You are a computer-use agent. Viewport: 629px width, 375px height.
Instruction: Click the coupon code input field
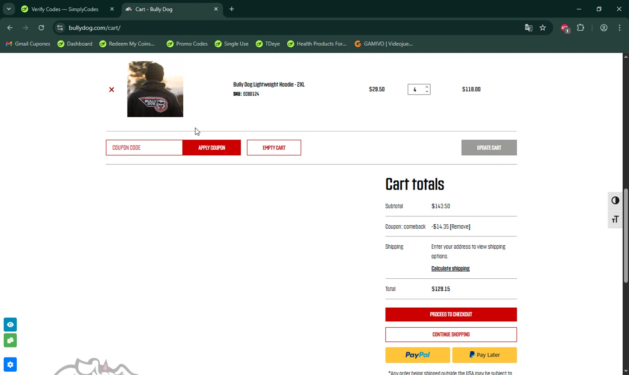pos(144,148)
